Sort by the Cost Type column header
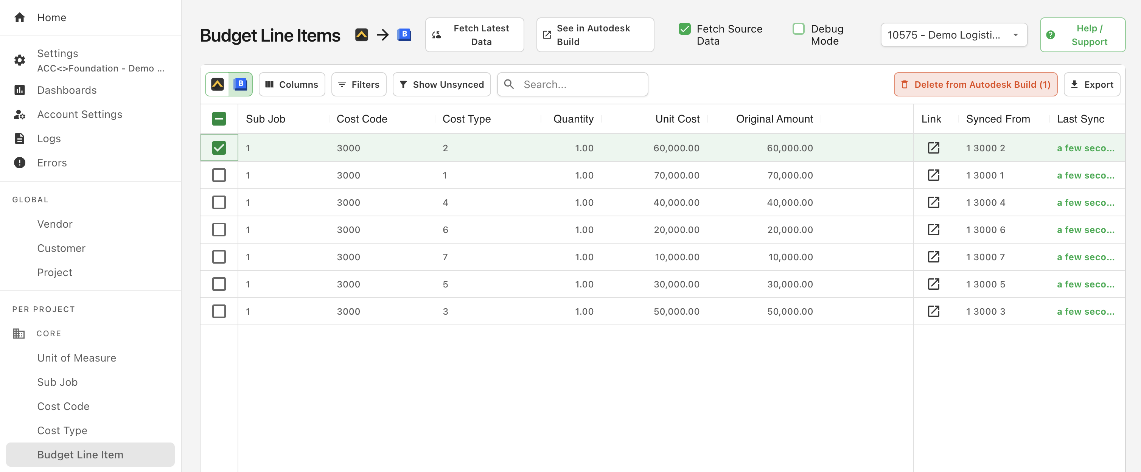This screenshot has height=472, width=1141. click(466, 119)
